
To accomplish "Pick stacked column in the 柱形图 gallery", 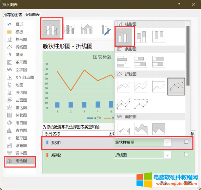I will click(141, 36).
